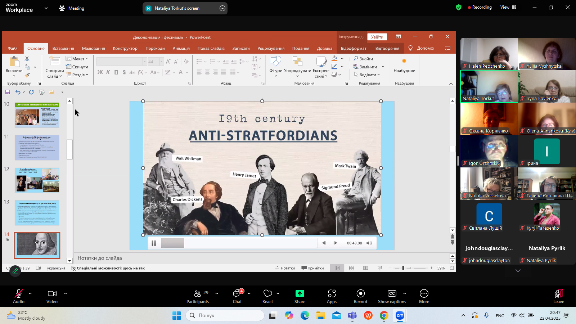Pause the slide media playback
This screenshot has width=576, height=324.
[x=154, y=243]
